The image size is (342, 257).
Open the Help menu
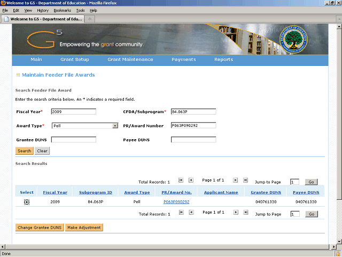(x=94, y=11)
